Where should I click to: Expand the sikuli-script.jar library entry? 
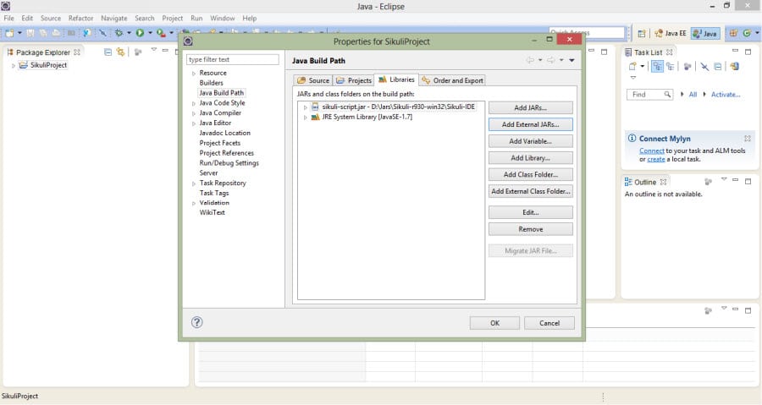coord(305,107)
